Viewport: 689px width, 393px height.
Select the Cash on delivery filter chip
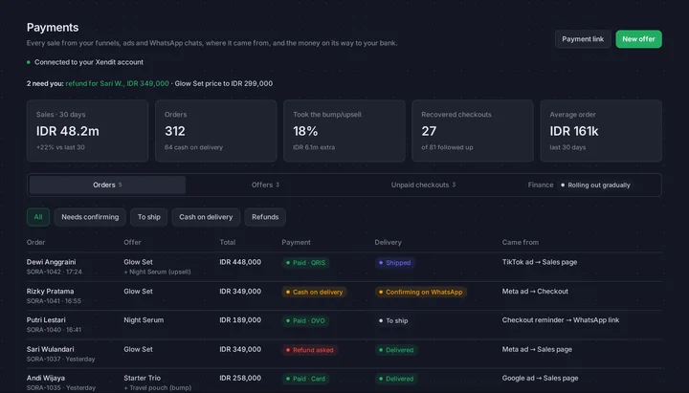[206, 217]
